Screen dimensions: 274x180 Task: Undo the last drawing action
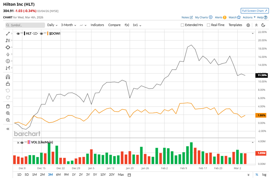point(8,91)
